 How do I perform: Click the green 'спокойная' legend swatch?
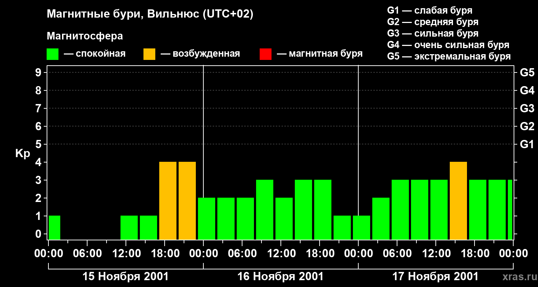(52, 54)
